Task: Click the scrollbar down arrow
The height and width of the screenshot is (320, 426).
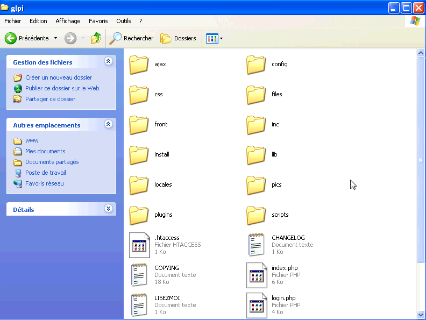Action: (x=421, y=315)
